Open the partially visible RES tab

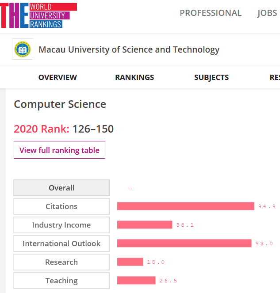(275, 77)
